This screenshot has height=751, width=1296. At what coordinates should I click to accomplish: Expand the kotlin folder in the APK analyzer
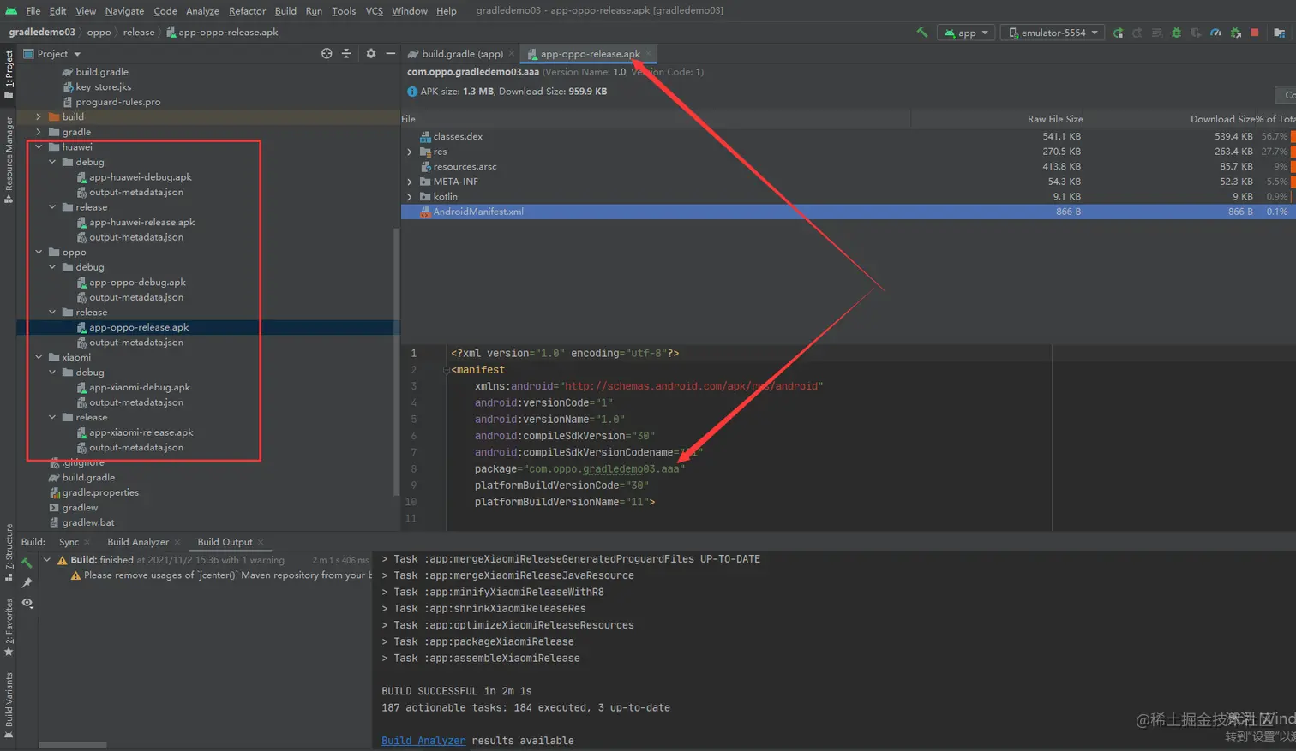(410, 196)
